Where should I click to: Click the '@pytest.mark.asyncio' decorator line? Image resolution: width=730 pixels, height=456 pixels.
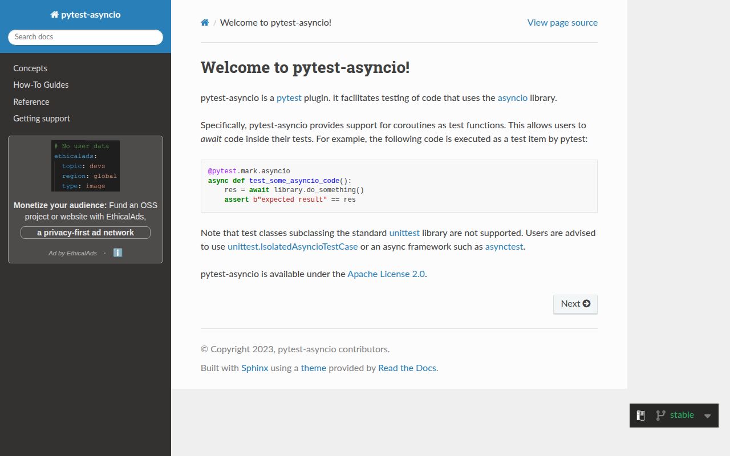pyautogui.click(x=249, y=171)
